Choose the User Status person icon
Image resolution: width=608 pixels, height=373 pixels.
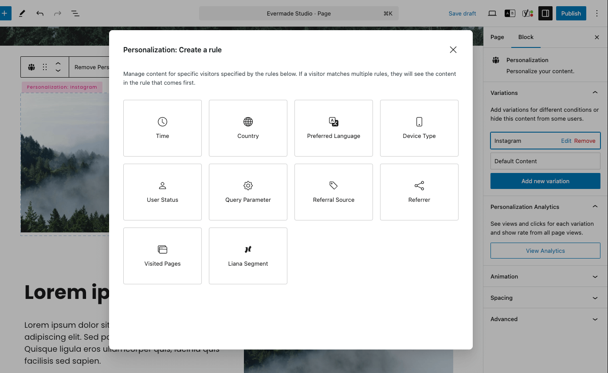162,185
